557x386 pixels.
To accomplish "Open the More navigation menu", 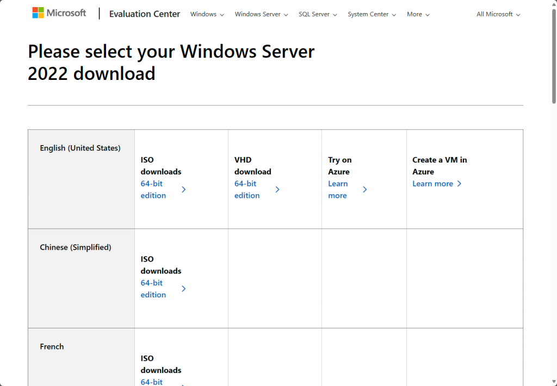I will (418, 14).
